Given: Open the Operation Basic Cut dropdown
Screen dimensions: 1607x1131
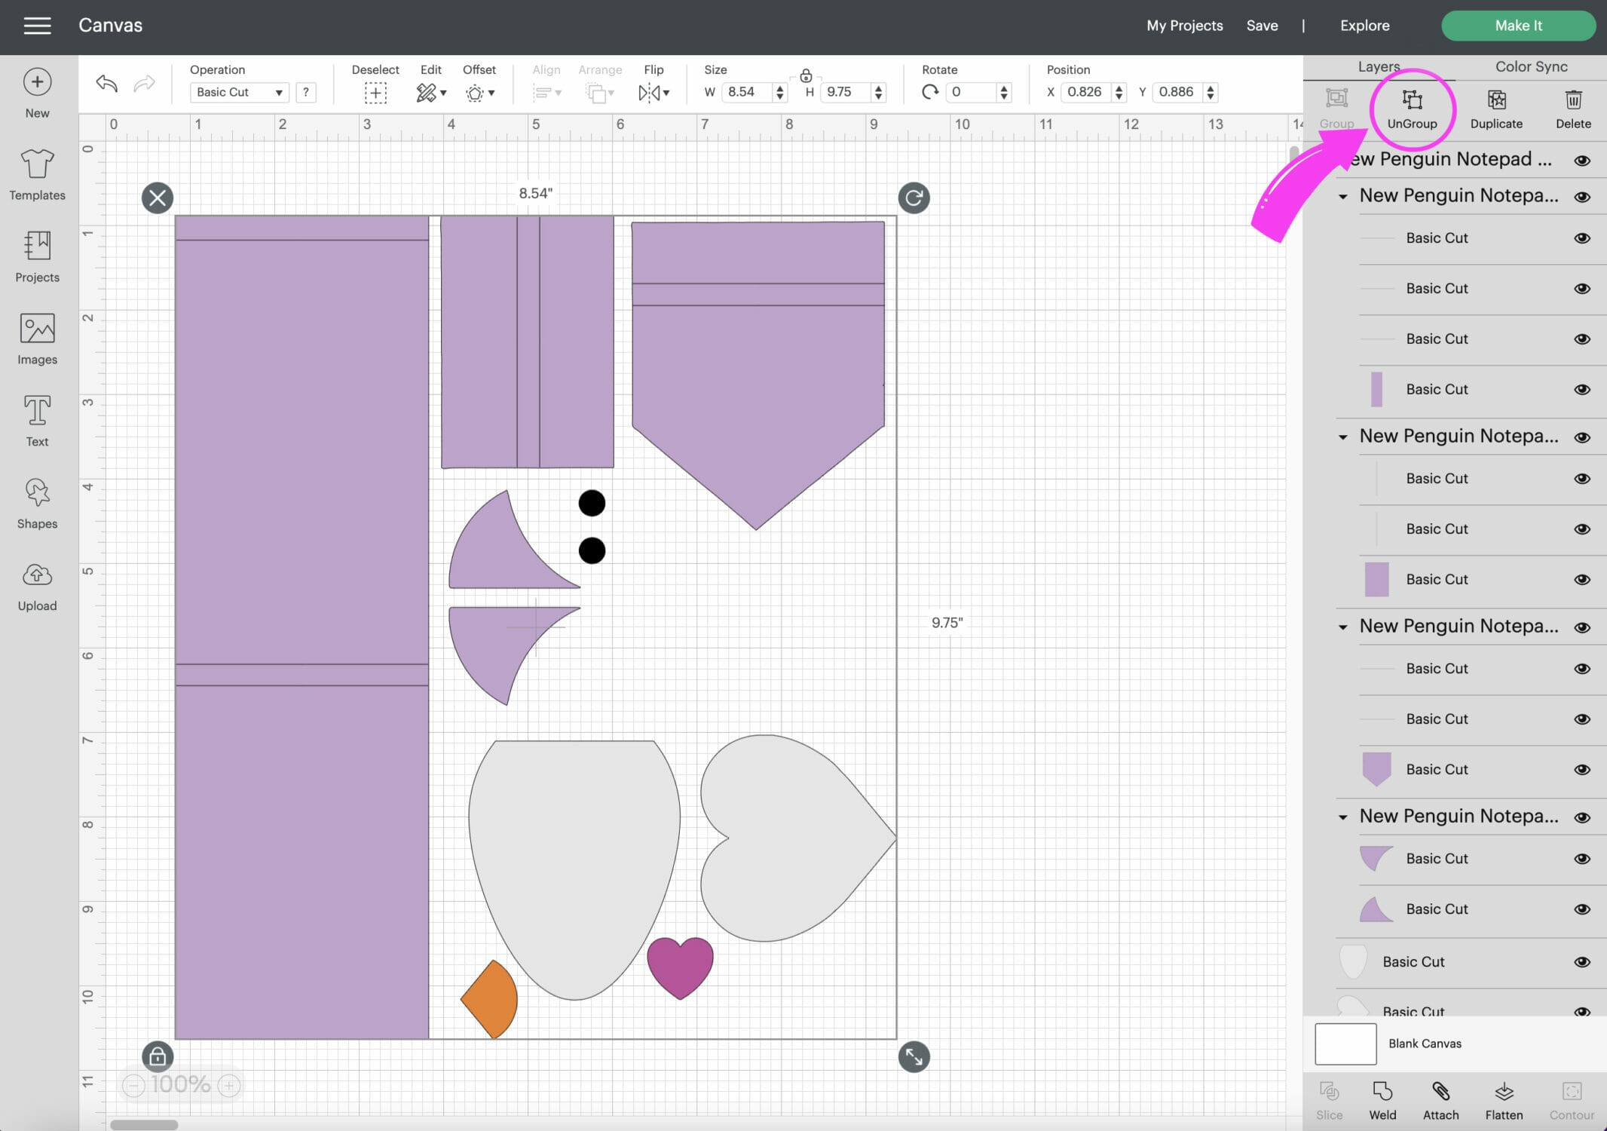Looking at the screenshot, I should [239, 92].
